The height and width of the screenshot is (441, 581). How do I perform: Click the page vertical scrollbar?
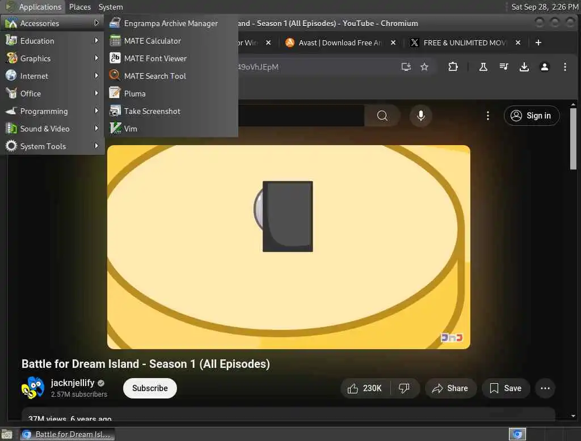573,139
